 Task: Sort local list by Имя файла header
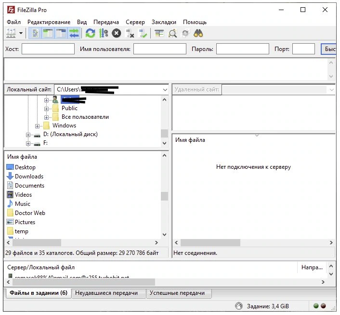coord(22,157)
